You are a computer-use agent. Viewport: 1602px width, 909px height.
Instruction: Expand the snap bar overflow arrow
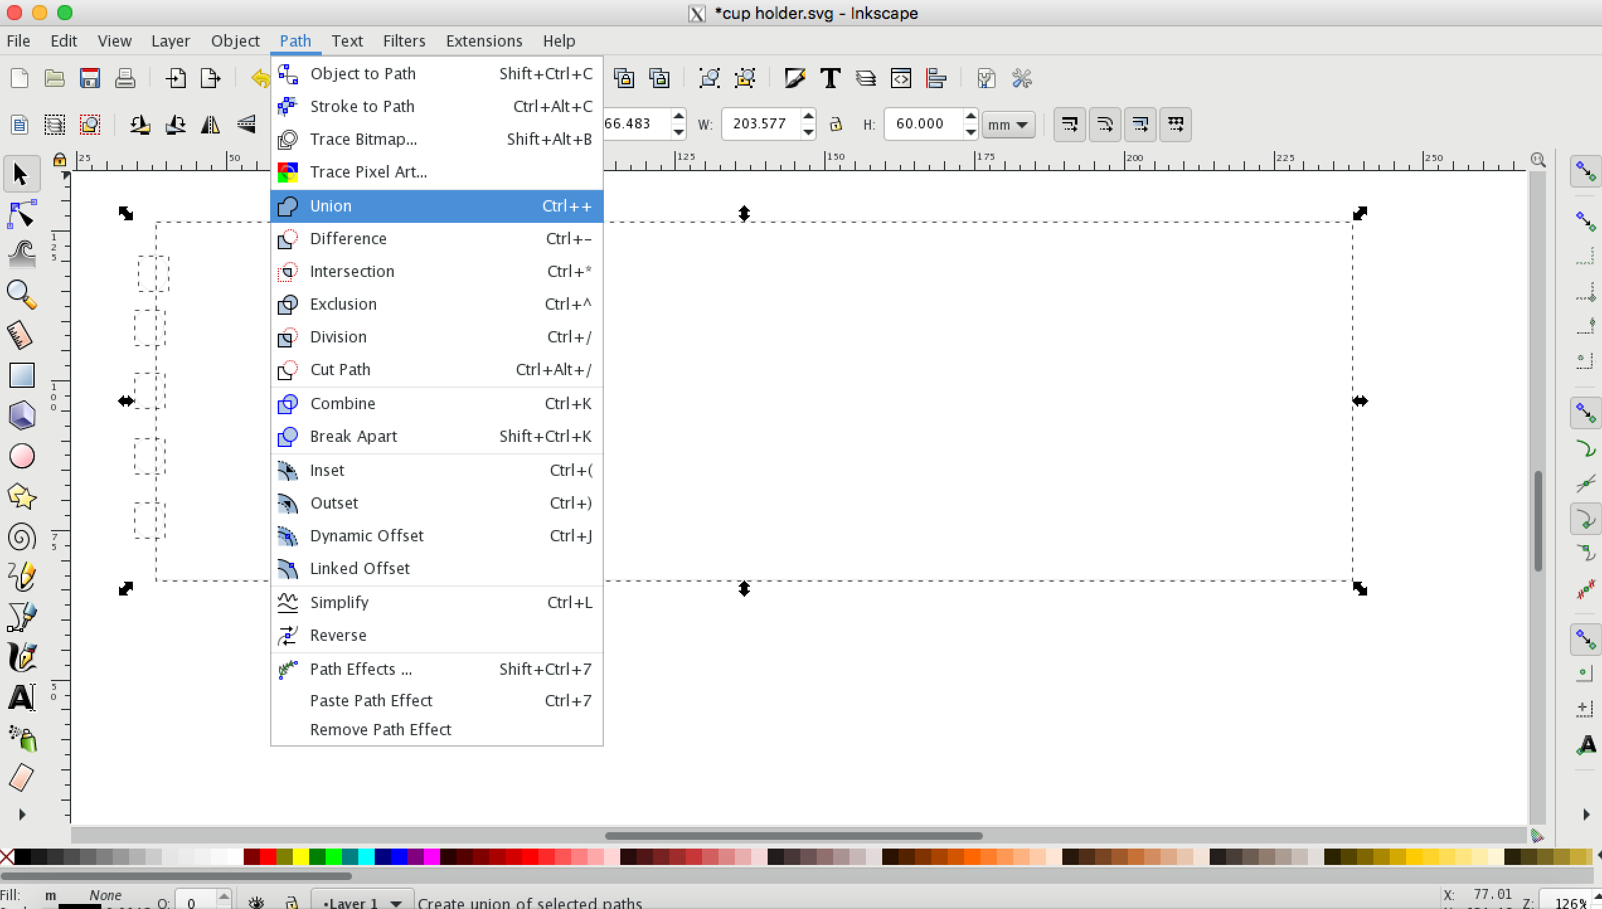coord(1586,815)
